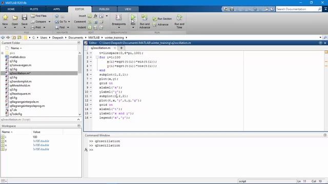This screenshot has height=184, width=328.
Task: Select q5leastsquare.m in Current Folder
Action: click(x=20, y=94)
